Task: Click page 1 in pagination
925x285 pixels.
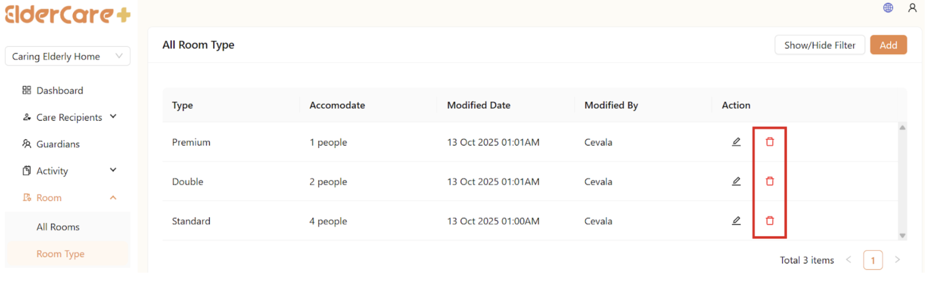Action: 873,260
